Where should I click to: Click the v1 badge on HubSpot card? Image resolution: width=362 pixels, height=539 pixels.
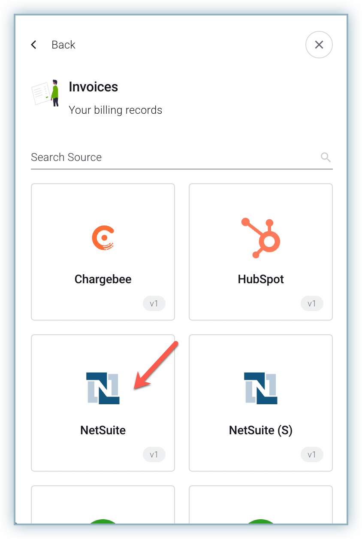(x=312, y=304)
